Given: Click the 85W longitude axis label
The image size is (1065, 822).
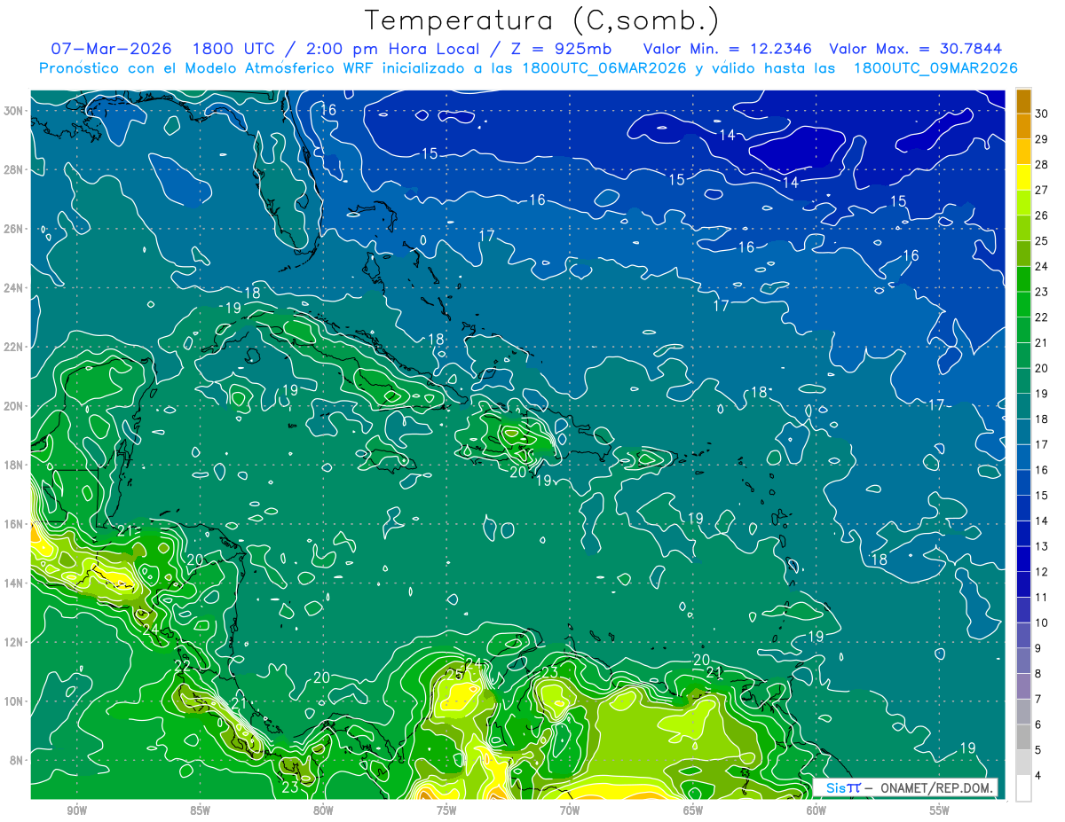Looking at the screenshot, I should 200,810.
